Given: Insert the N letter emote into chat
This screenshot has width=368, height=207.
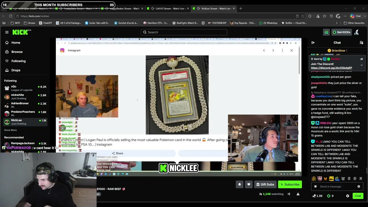Looking at the screenshot, I should pyautogui.click(x=361, y=179).
